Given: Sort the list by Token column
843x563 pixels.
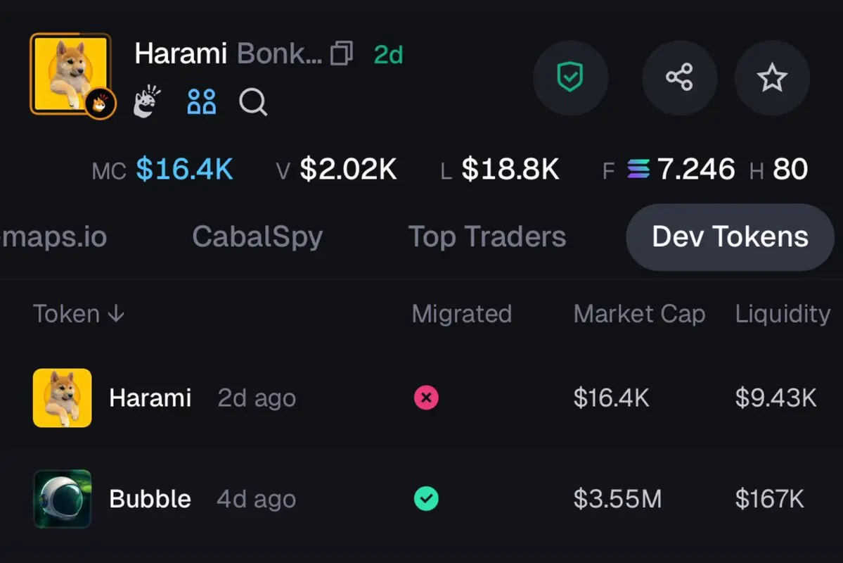Looking at the screenshot, I should tap(79, 314).
